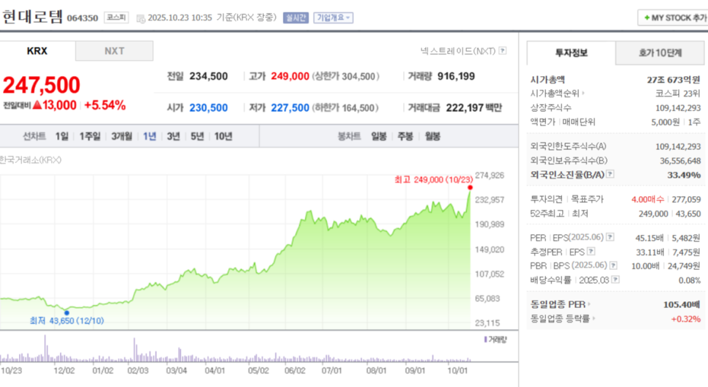Click the current price 247,500

[42, 85]
